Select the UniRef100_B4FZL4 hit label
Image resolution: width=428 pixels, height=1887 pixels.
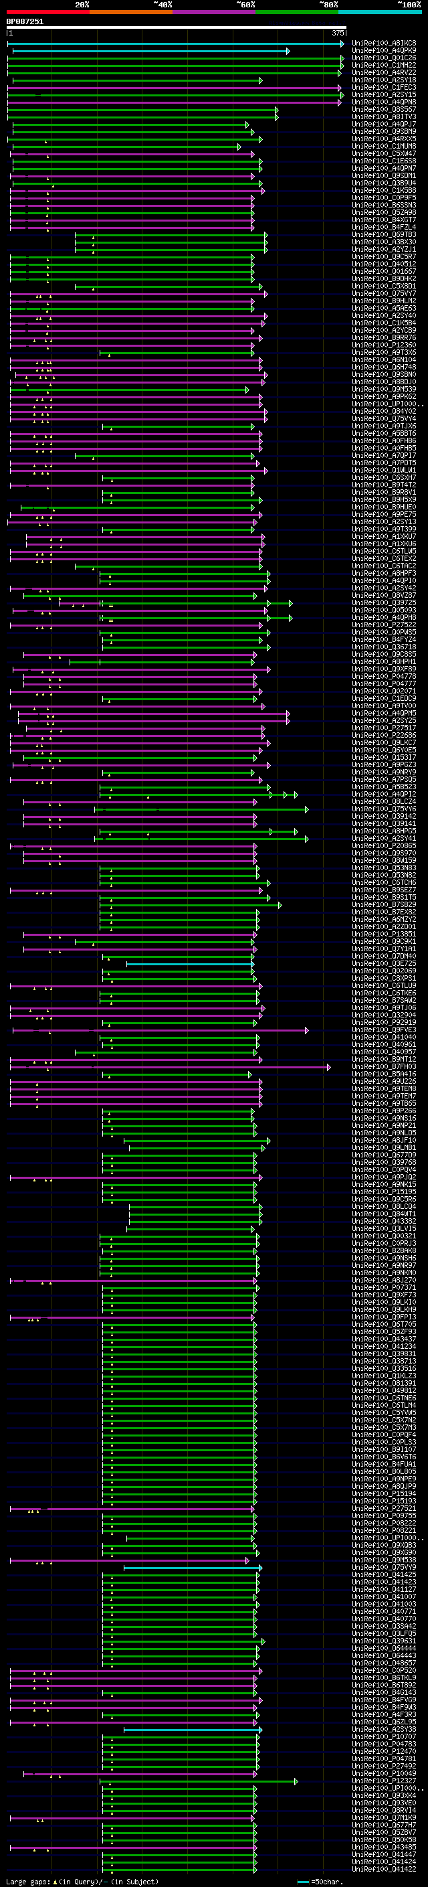coord(384,228)
